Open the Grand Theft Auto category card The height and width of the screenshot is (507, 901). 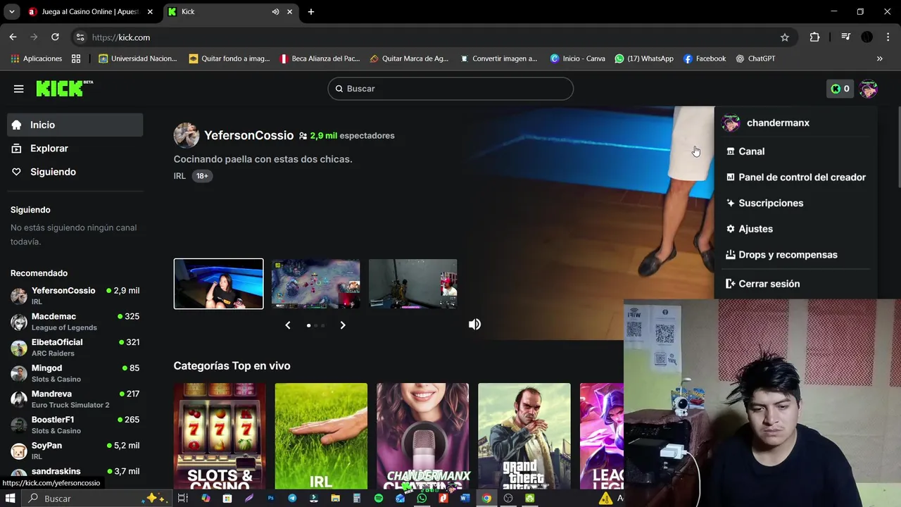(524, 436)
